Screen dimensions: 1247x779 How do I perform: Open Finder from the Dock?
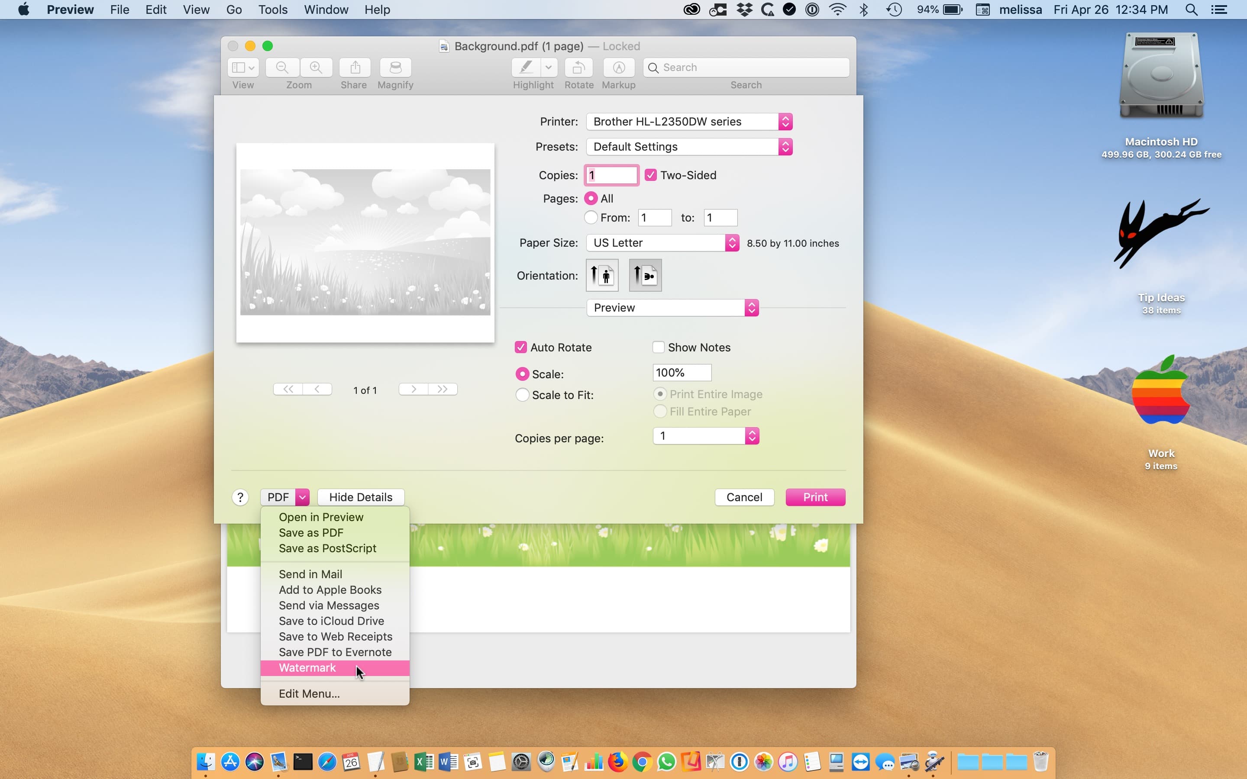click(206, 762)
